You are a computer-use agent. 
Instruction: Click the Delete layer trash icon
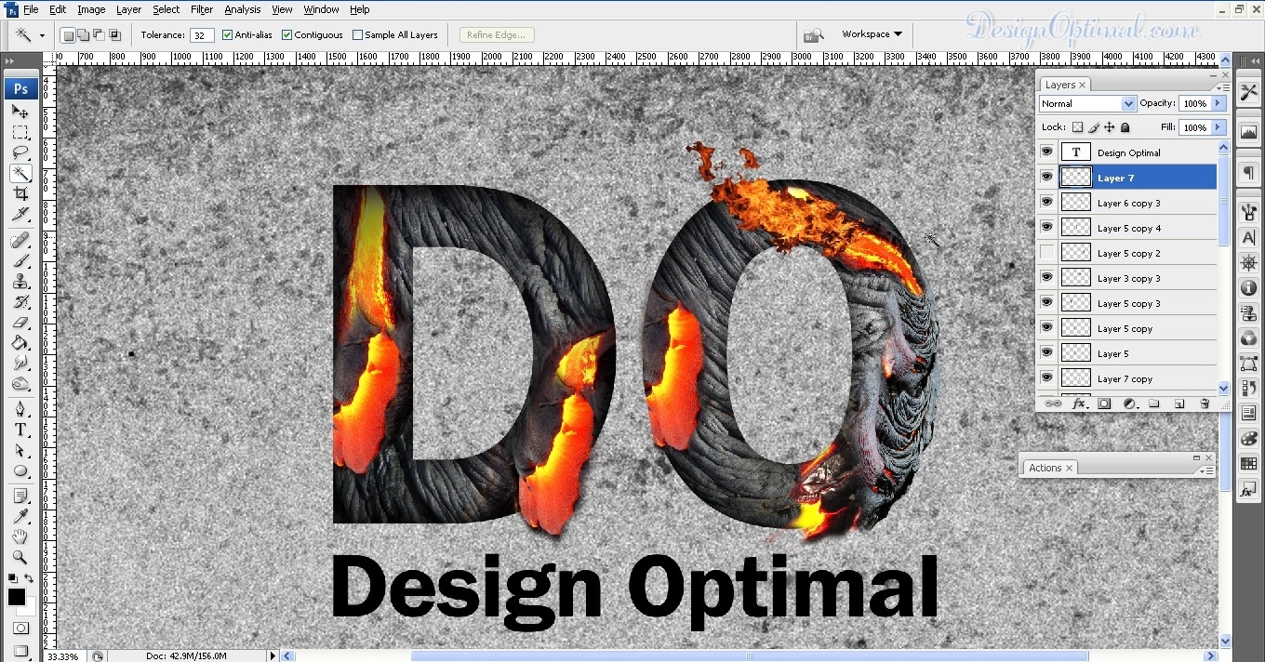1205,404
